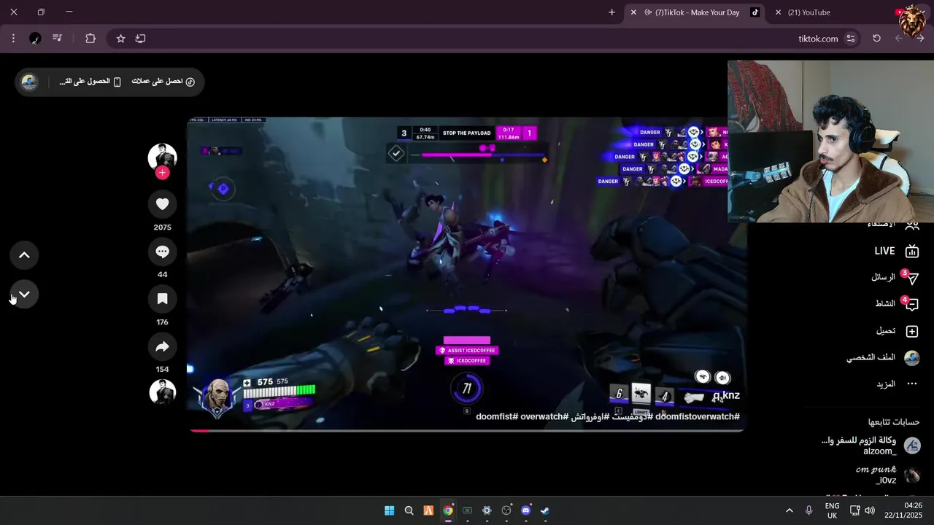Click the microphone tray icon

tap(808, 510)
